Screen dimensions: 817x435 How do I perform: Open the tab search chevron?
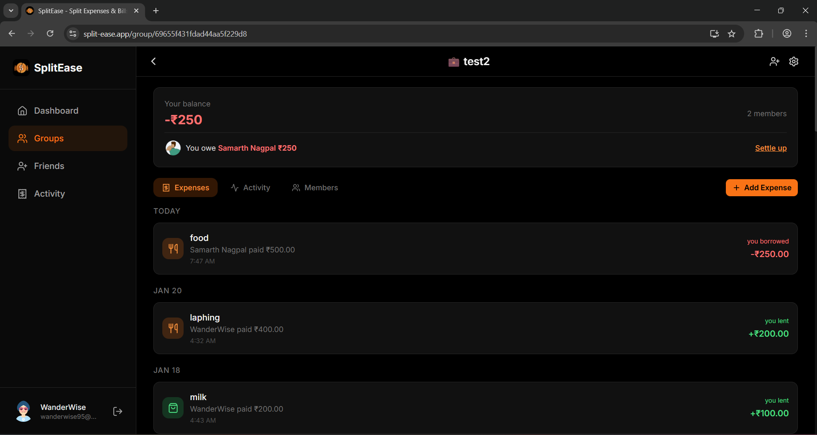coord(10,11)
